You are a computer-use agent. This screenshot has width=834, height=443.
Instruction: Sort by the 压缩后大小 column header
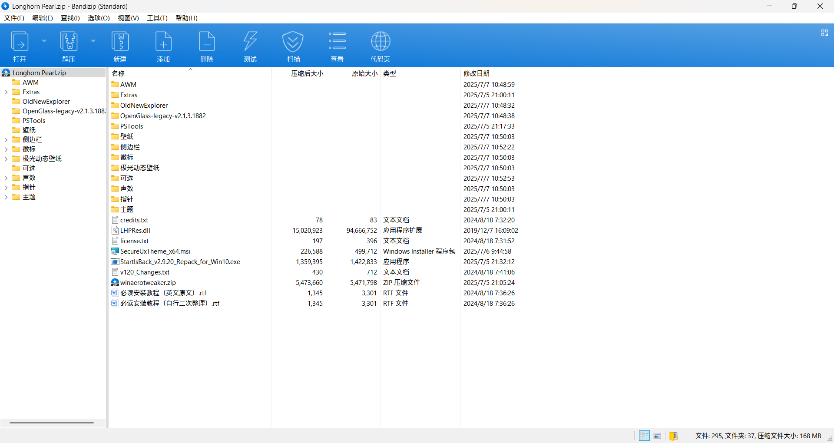coord(299,73)
